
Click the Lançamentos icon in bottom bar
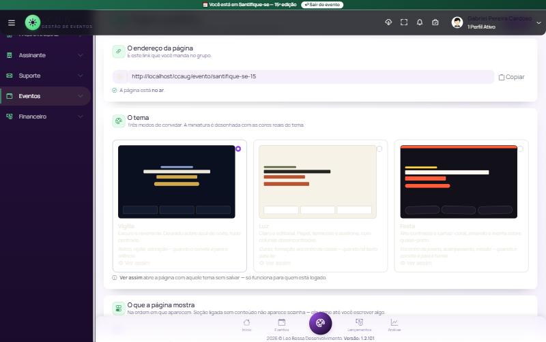pos(360,322)
